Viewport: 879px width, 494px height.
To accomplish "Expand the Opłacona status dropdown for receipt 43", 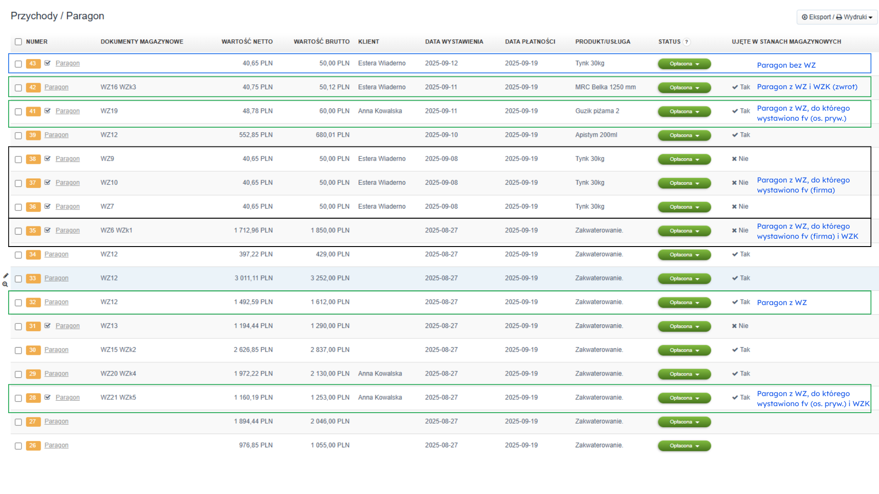I will coord(684,64).
